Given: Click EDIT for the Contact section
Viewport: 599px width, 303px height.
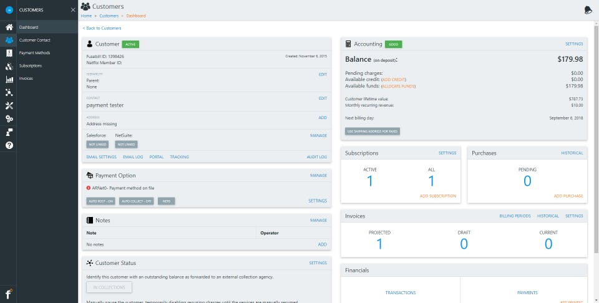Looking at the screenshot, I should pyautogui.click(x=323, y=98).
